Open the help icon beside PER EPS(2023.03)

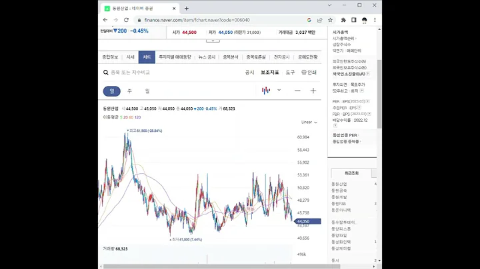367,101
